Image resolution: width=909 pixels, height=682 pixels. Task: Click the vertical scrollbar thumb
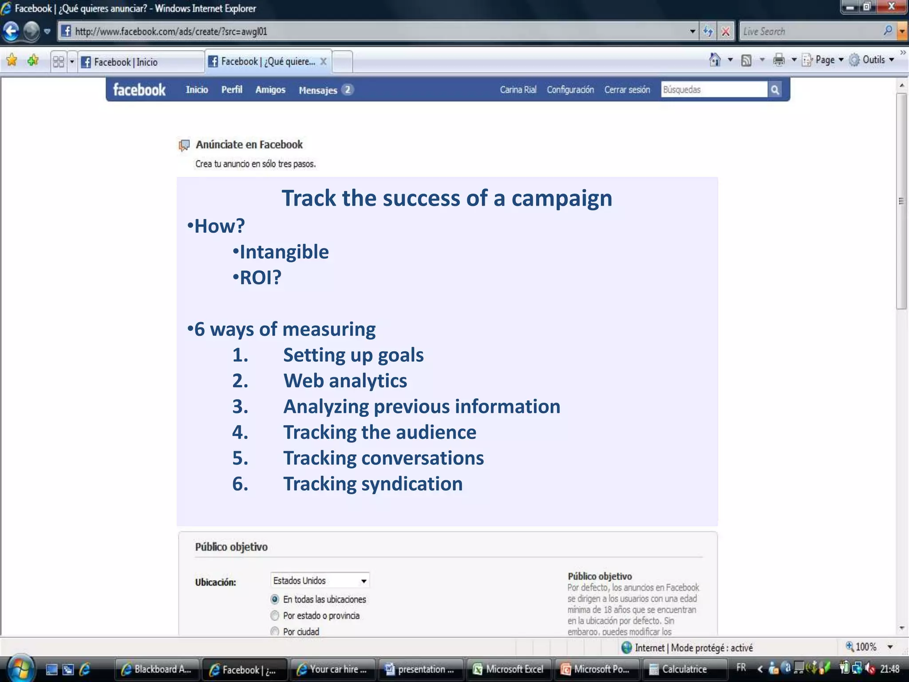(901, 201)
